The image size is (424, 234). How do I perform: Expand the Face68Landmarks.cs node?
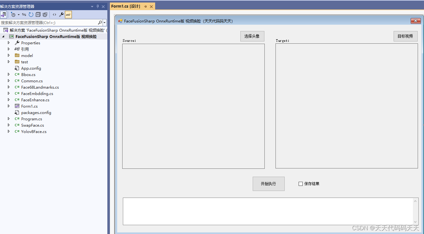coord(9,87)
